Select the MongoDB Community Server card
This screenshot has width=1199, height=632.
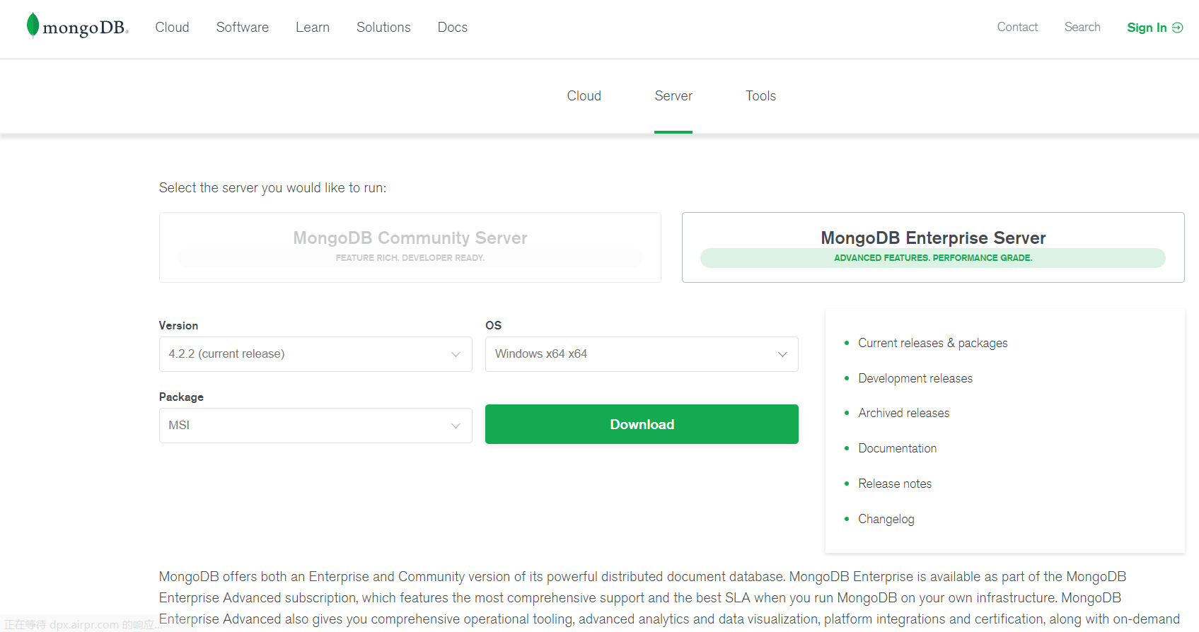click(410, 247)
